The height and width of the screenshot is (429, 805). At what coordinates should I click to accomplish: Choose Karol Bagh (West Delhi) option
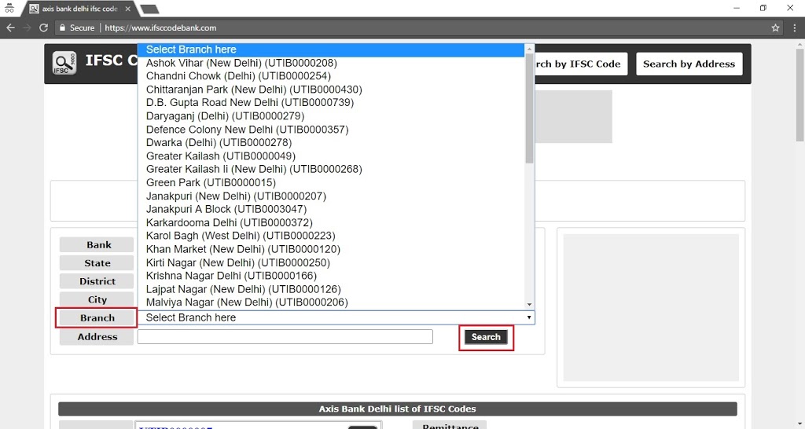pyautogui.click(x=331, y=236)
